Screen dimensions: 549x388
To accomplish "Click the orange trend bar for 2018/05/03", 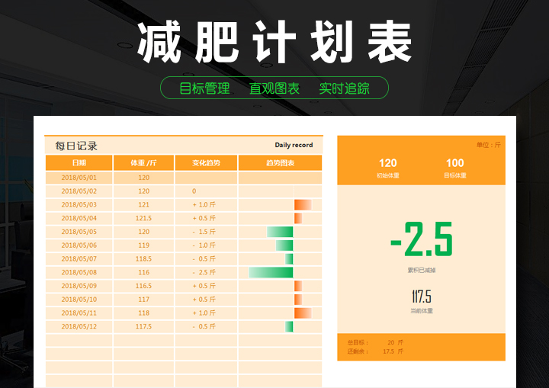I will pyautogui.click(x=303, y=204).
